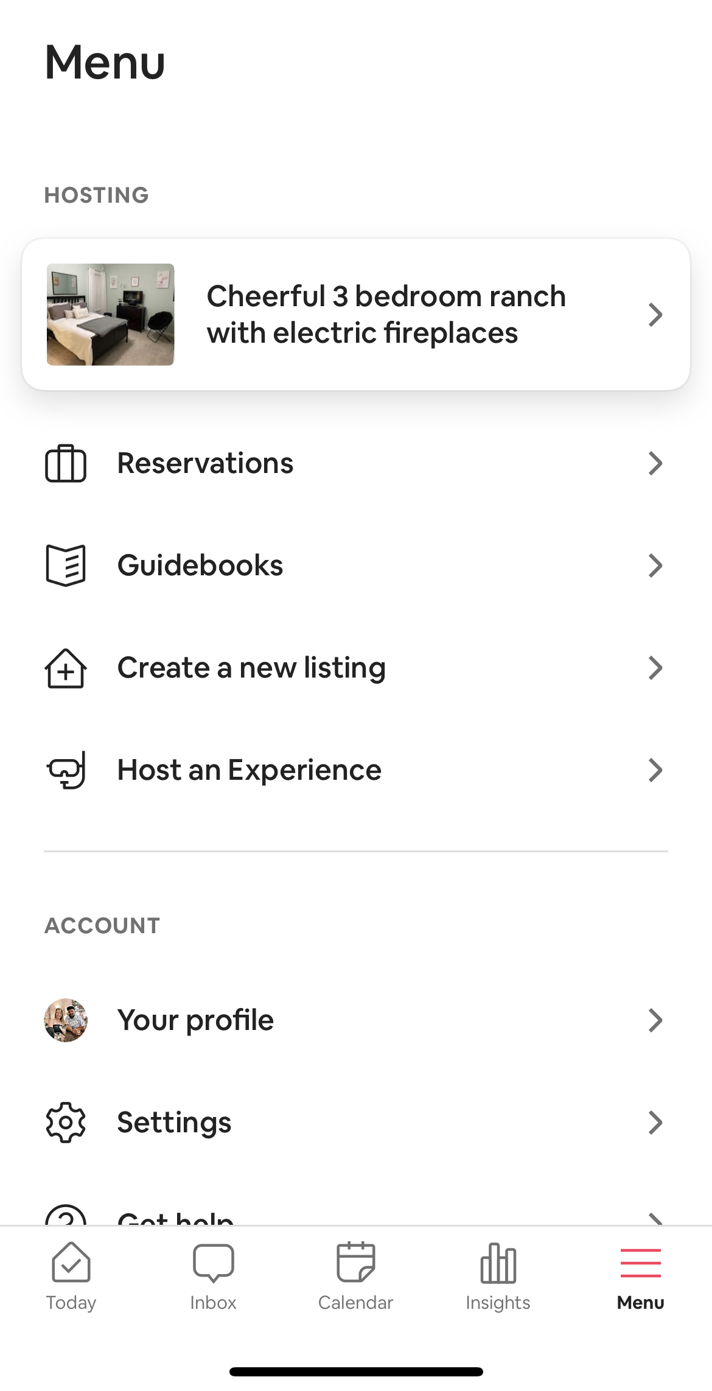
Task: Tap the chevron next to Settings
Action: [x=655, y=1122]
